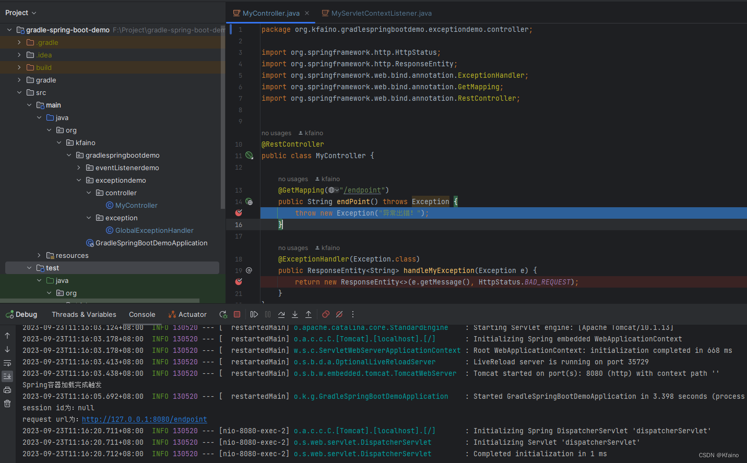The height and width of the screenshot is (463, 747).
Task: Click the endpoint web gutter icon at line 14
Action: click(249, 201)
